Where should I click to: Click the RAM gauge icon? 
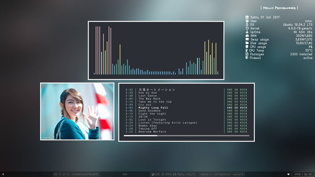[x=247, y=36]
